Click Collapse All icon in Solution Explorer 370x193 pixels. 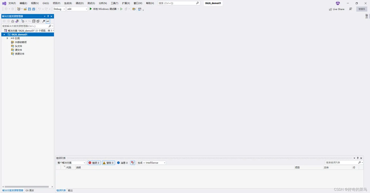coord(34,21)
